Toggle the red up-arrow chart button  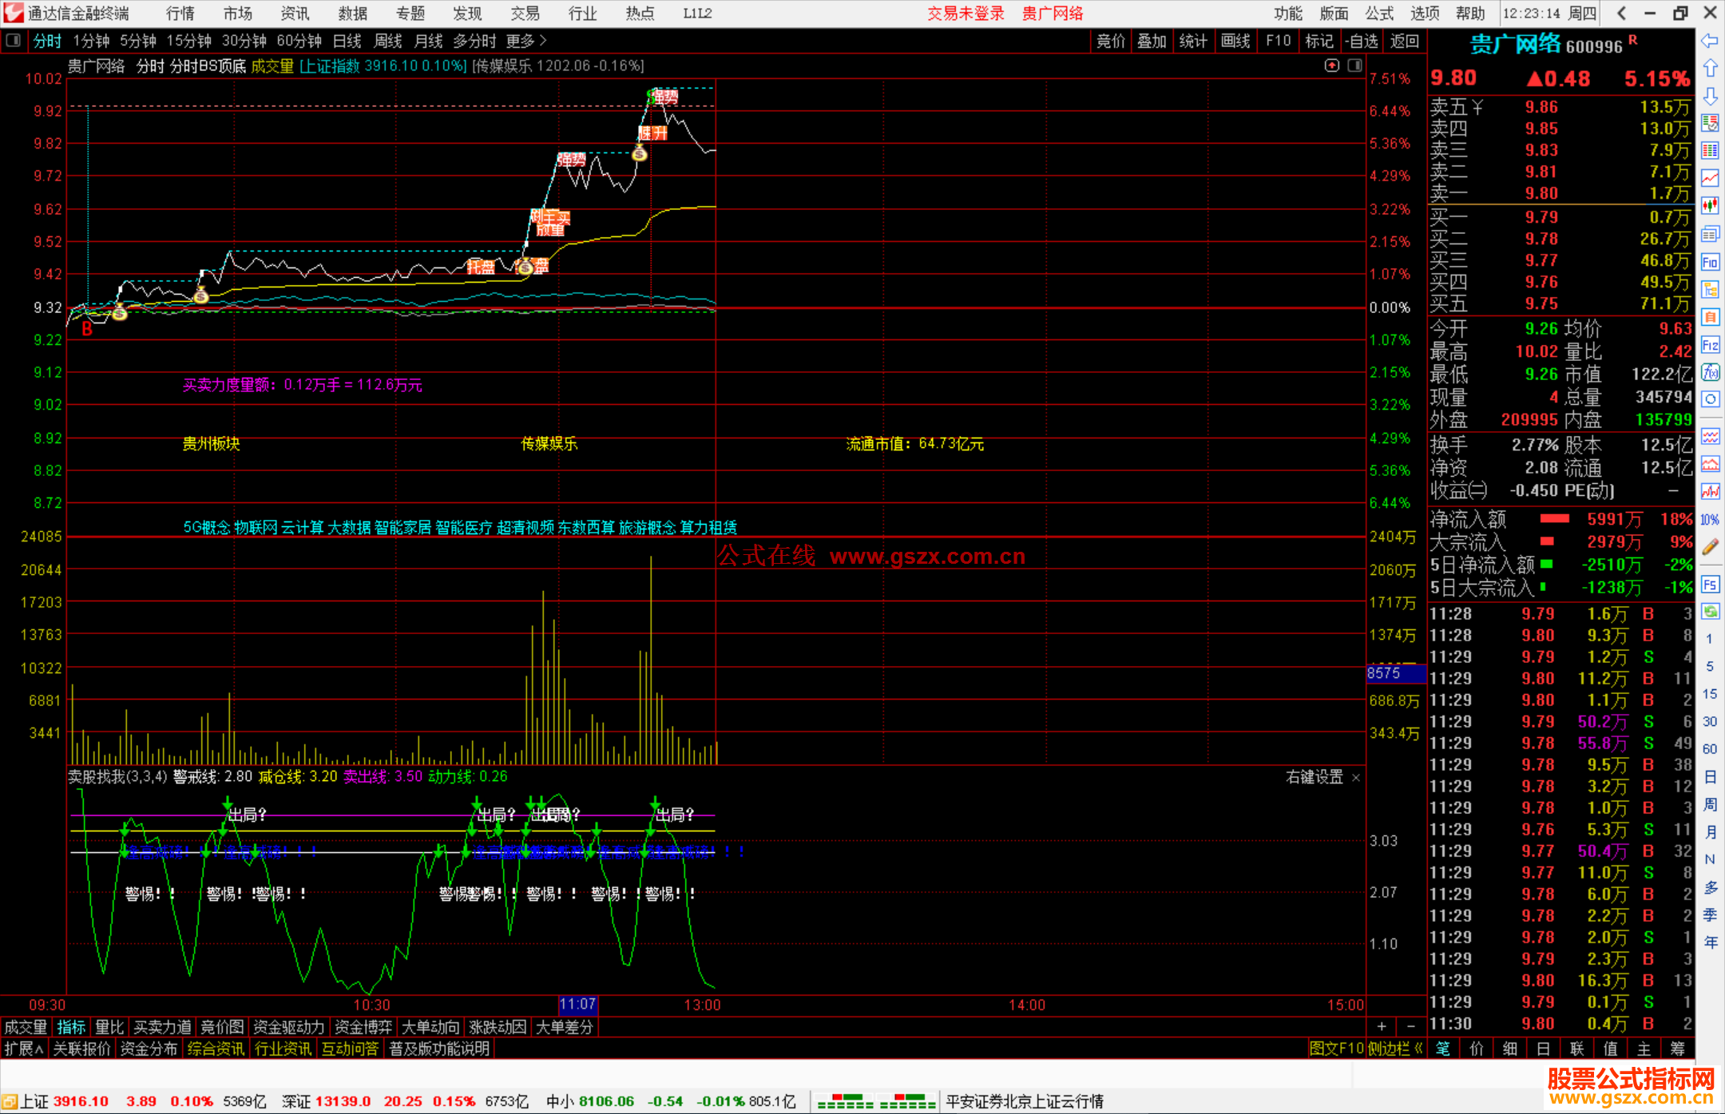click(x=1331, y=65)
